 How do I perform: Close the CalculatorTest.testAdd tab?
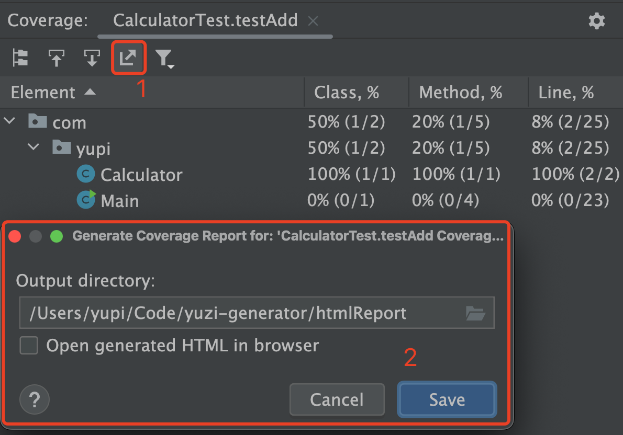point(313,21)
